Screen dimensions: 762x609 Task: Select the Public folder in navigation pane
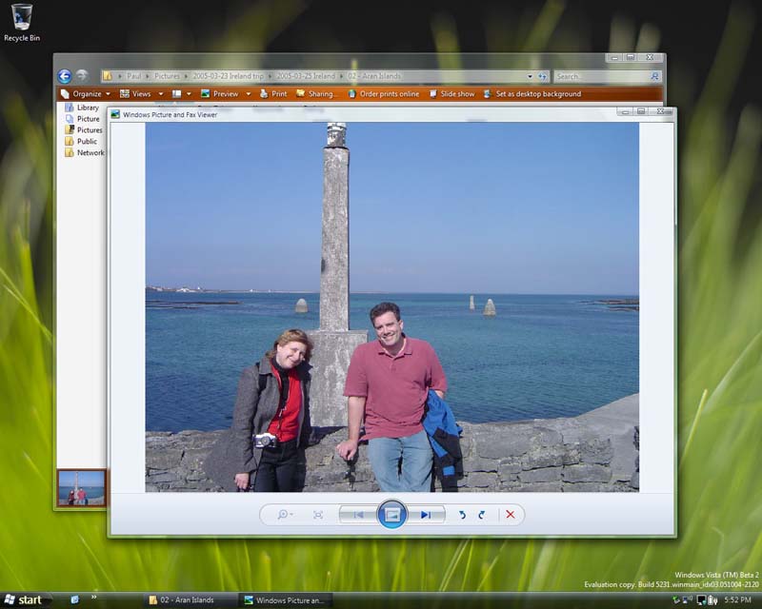click(x=86, y=141)
